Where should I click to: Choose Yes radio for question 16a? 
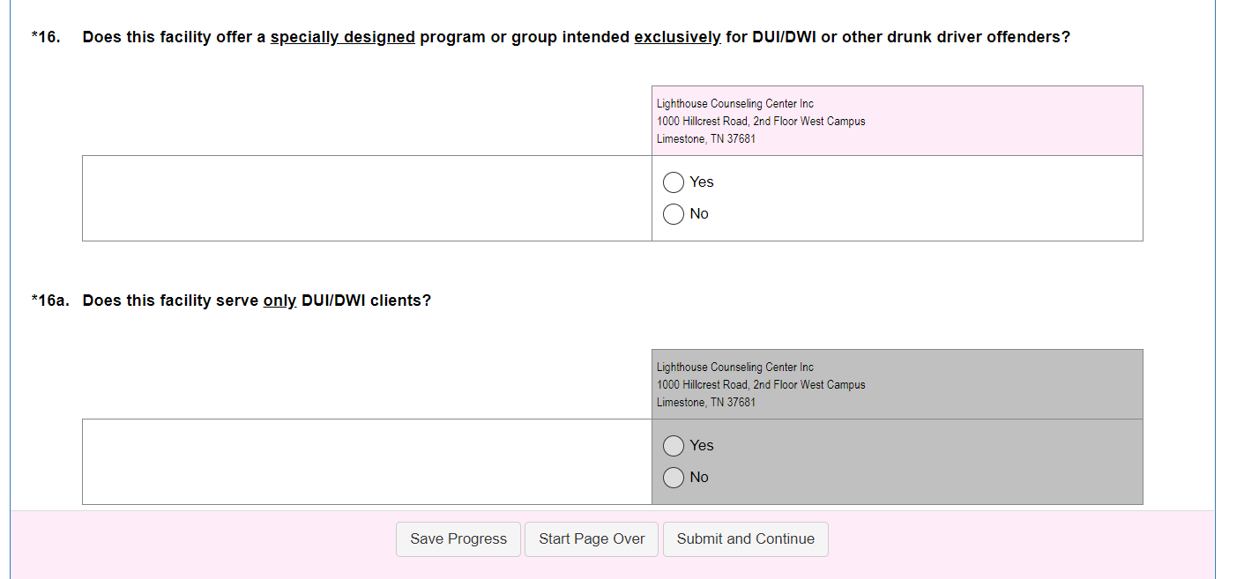point(674,446)
